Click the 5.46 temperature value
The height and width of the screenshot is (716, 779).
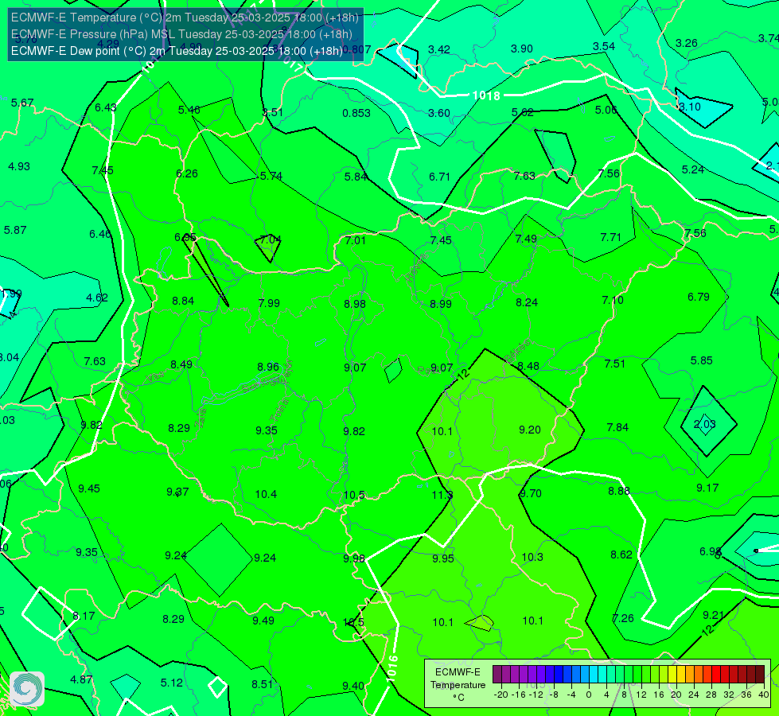click(189, 110)
